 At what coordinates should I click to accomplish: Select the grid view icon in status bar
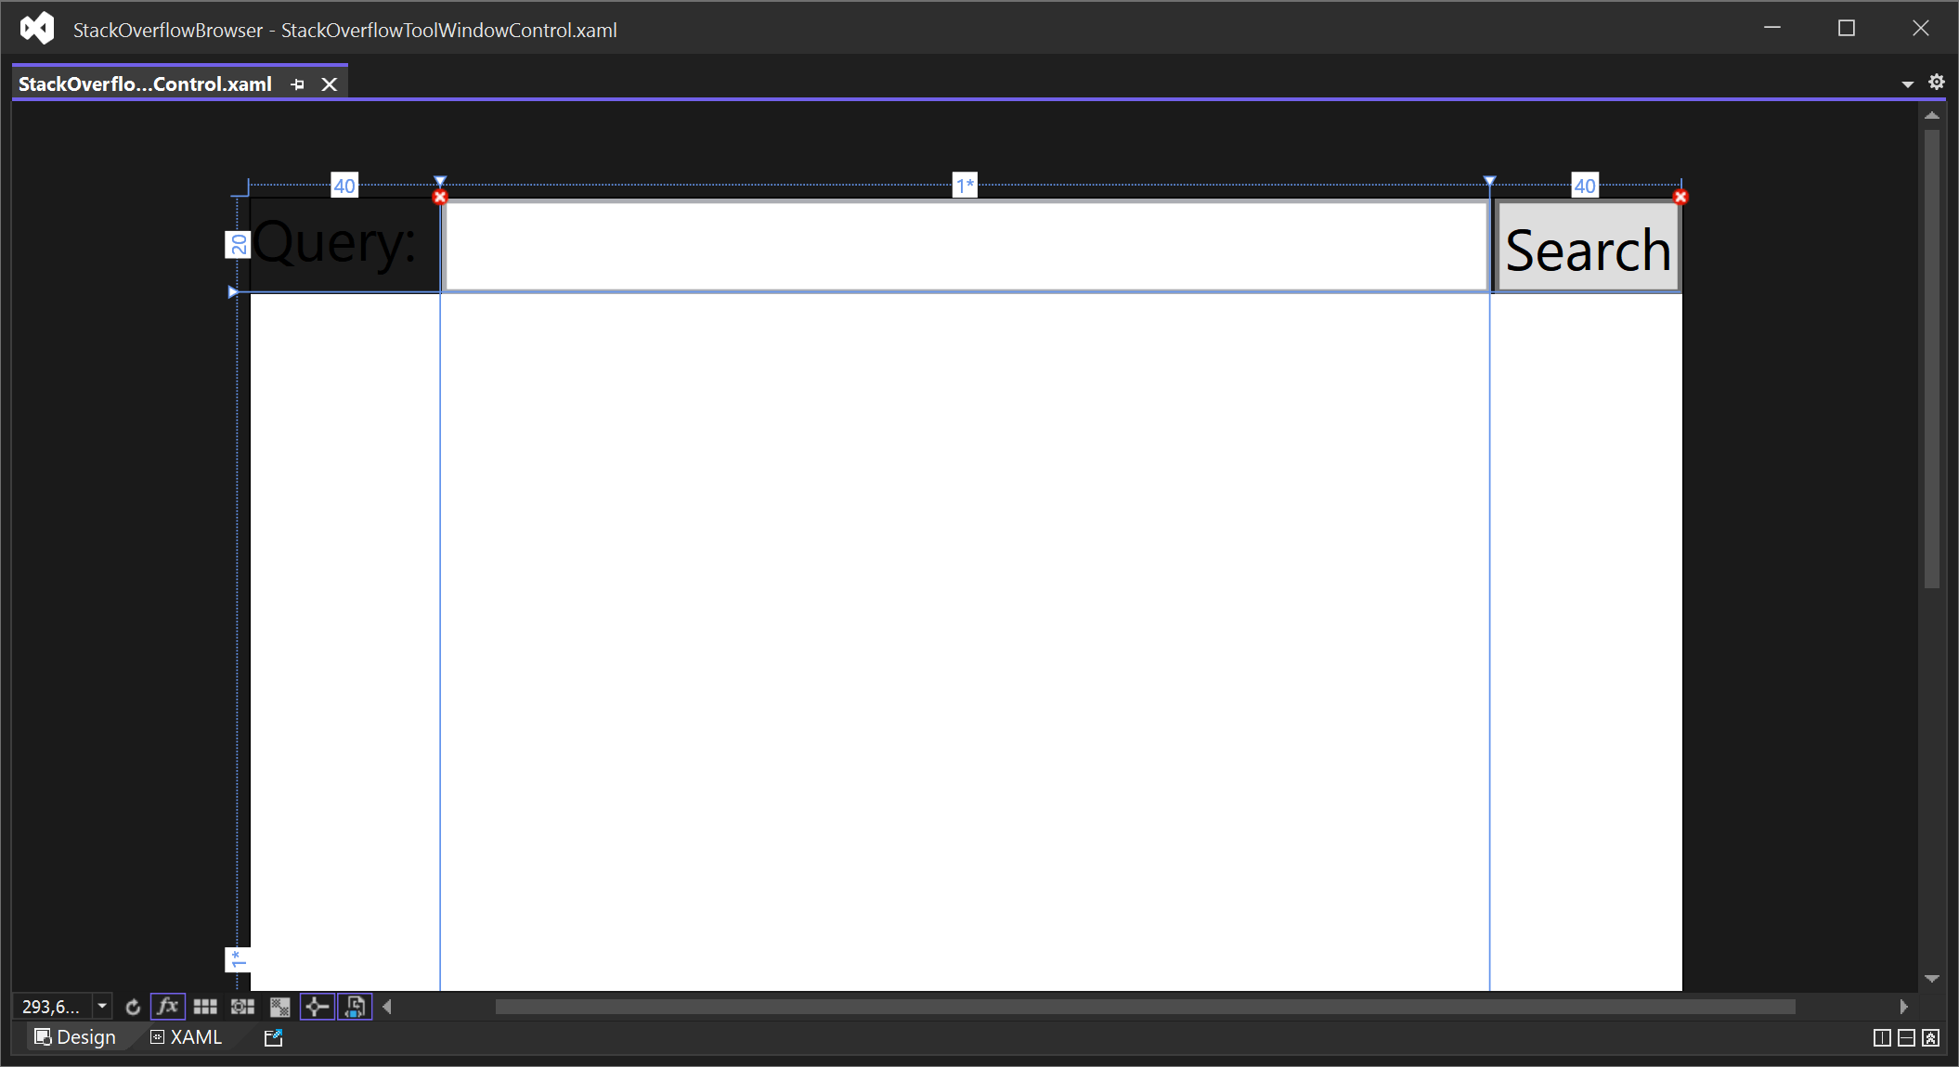[x=205, y=1005]
